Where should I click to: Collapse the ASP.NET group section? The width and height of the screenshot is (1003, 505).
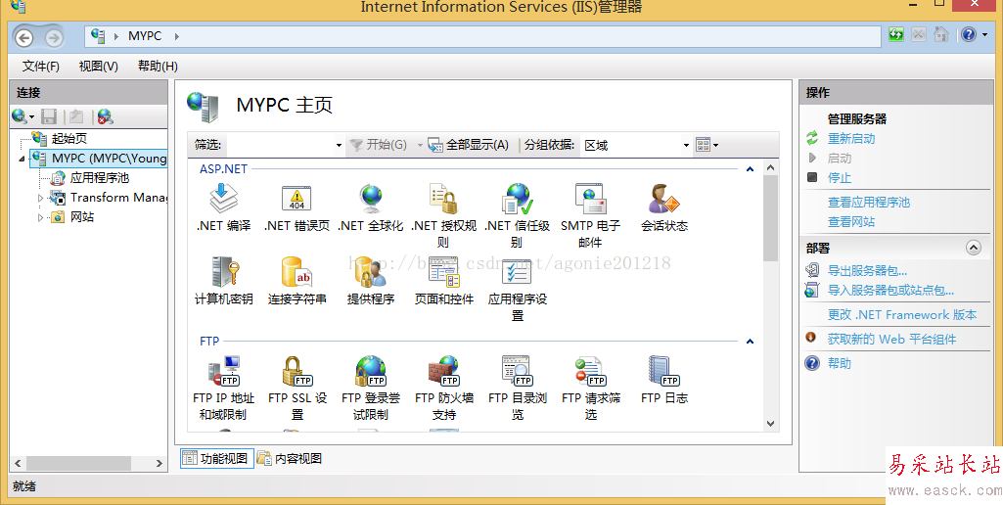click(x=750, y=169)
